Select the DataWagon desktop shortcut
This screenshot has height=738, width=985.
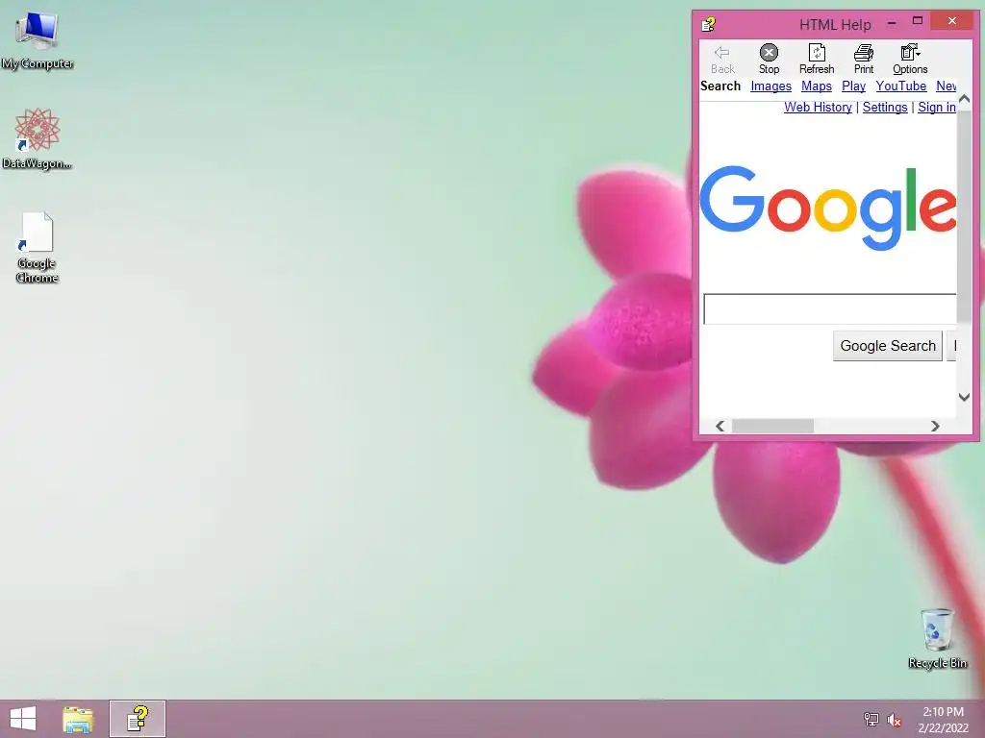[38, 138]
